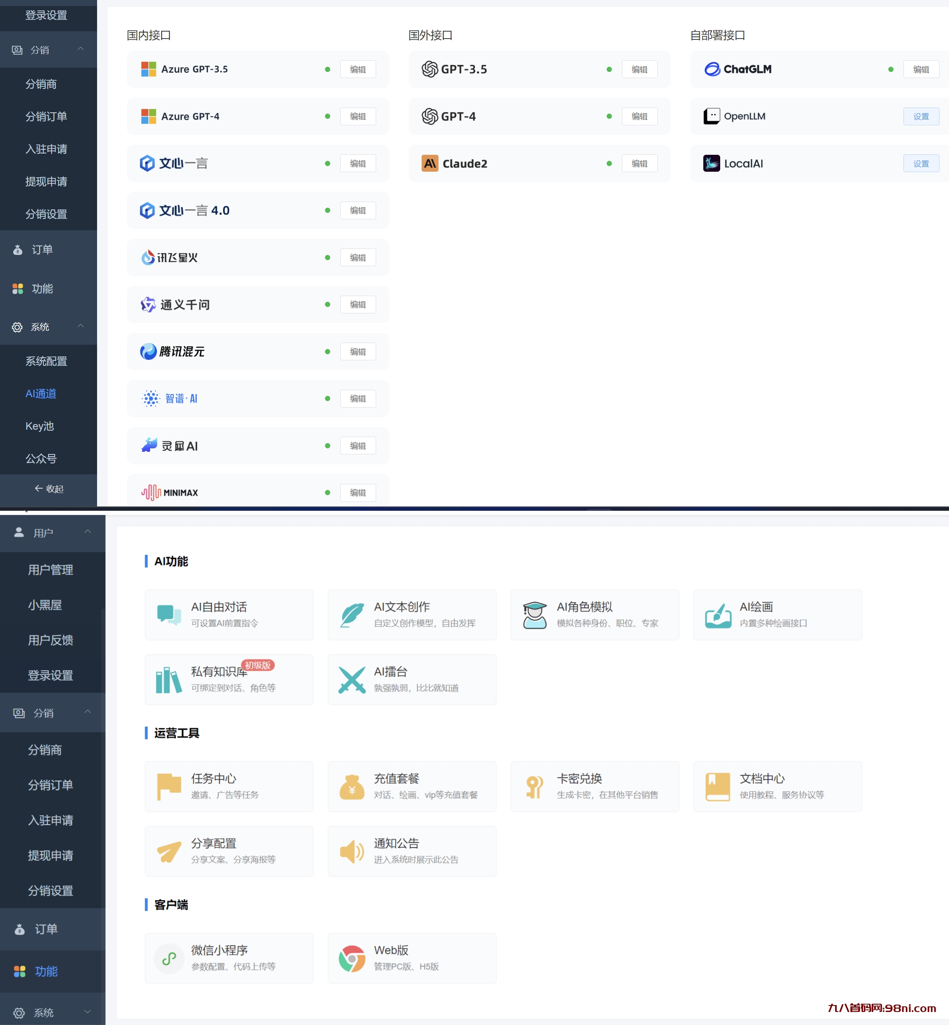Open 通知公告 speaker icon
Screen dimensions: 949x1025
pyautogui.click(x=352, y=852)
